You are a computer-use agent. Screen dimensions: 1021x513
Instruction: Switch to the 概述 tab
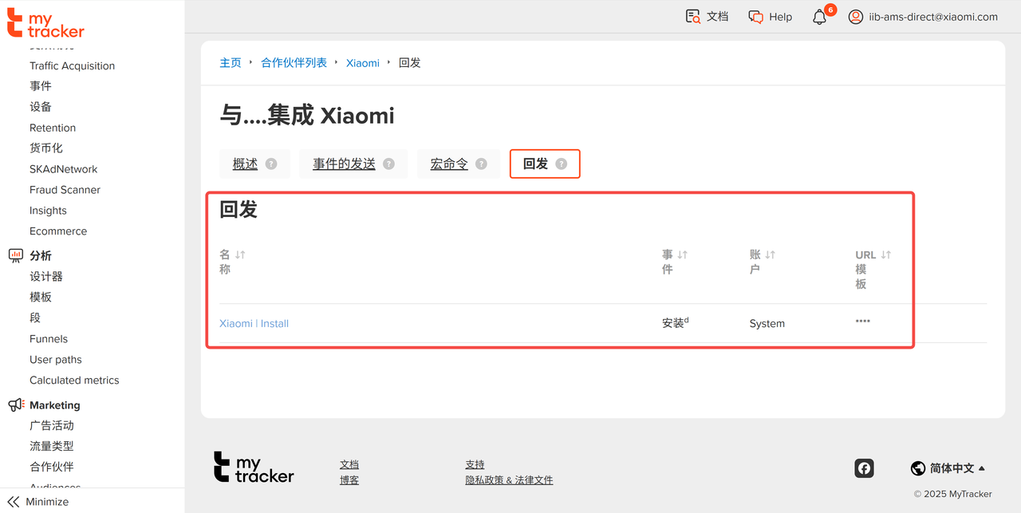[245, 164]
